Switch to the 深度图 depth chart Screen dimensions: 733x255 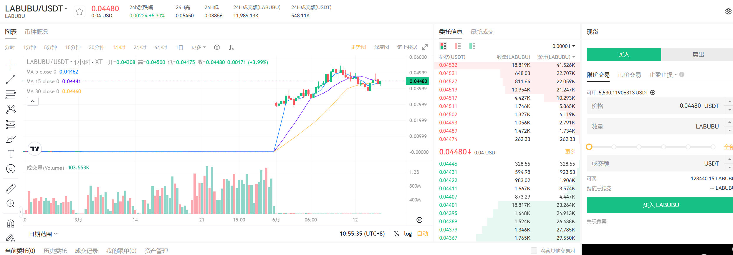click(381, 47)
